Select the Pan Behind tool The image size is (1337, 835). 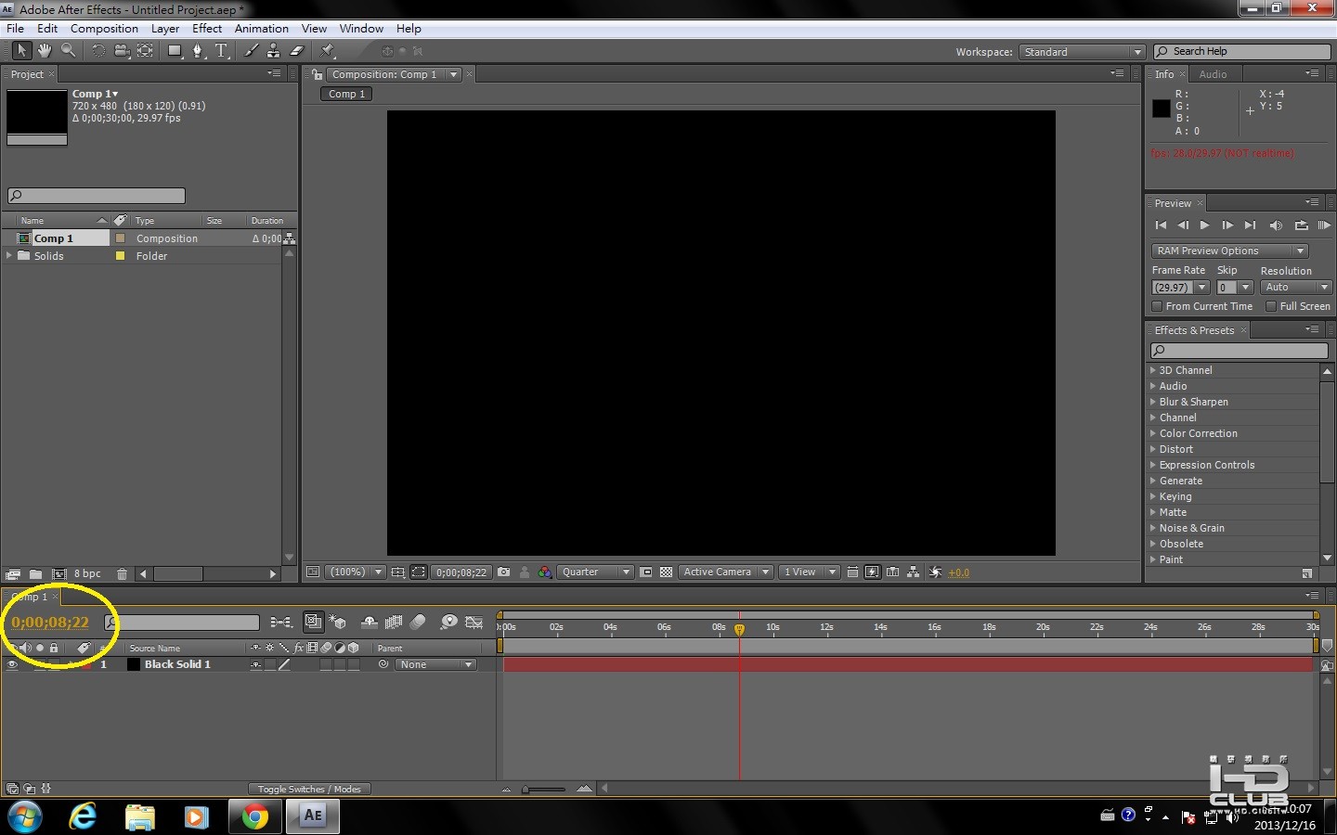(146, 51)
